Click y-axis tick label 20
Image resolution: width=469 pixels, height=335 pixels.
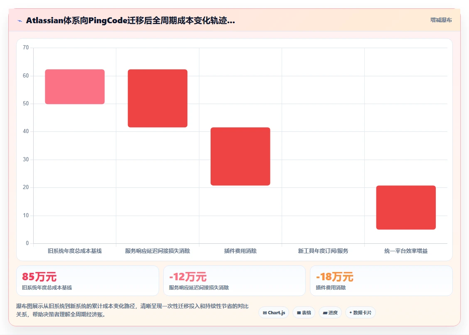point(26,187)
